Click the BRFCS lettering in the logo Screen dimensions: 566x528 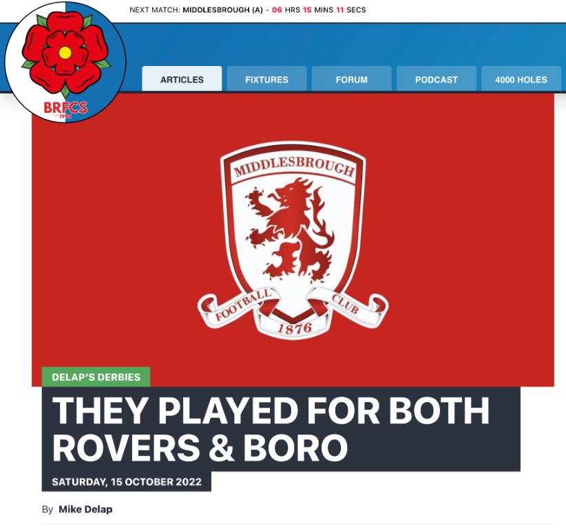click(65, 107)
